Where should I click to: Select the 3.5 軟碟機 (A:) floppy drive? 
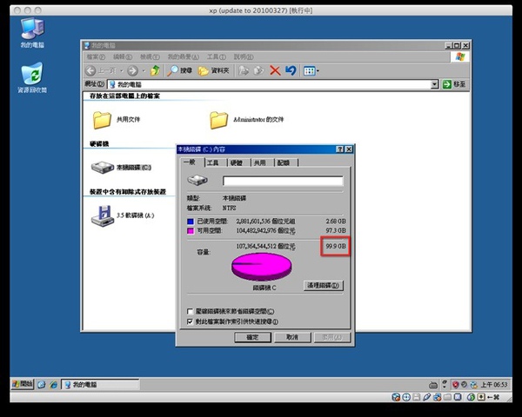[x=123, y=215]
